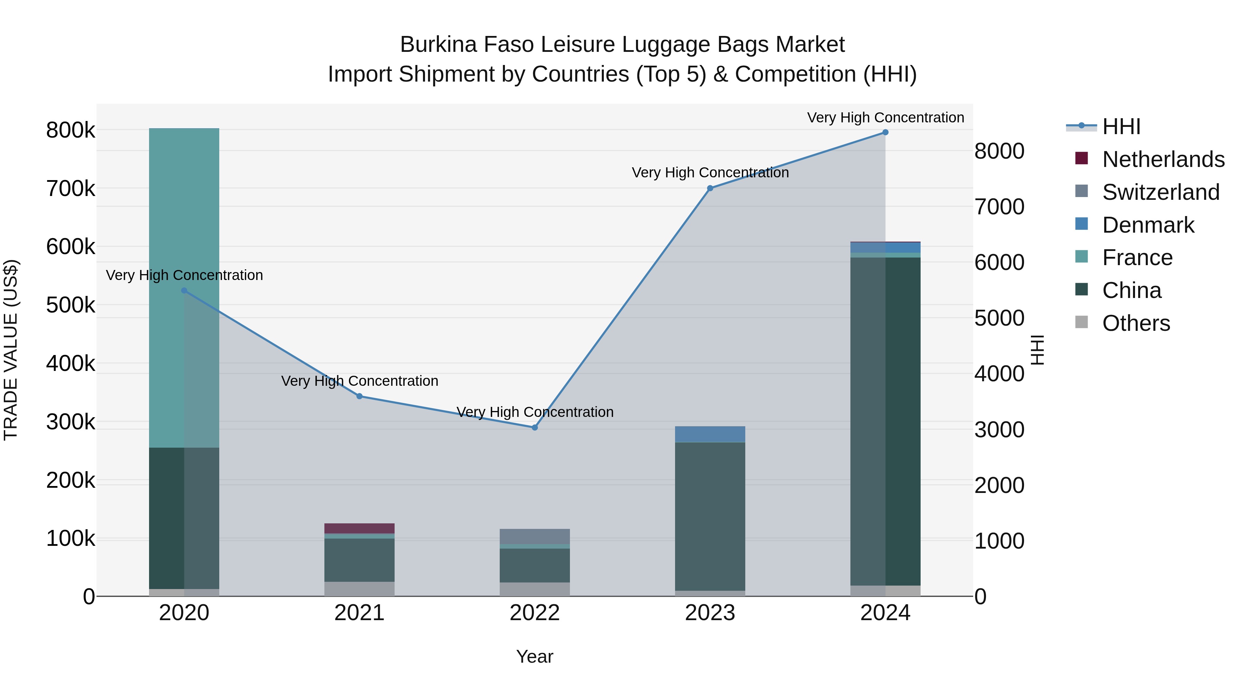Screen dimensions: 1245x700
Task: Click the 100k left axis tick label
Action: tap(71, 539)
